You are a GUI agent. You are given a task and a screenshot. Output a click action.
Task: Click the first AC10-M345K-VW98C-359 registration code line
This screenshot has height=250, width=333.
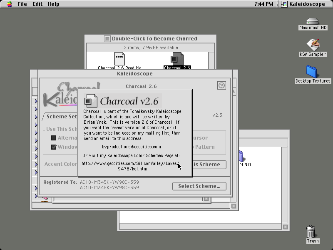click(109, 182)
